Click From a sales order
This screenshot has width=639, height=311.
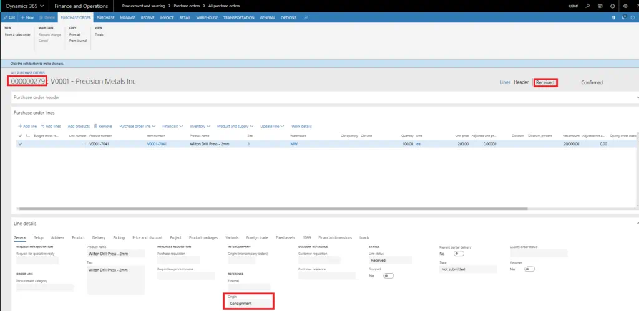(x=17, y=35)
